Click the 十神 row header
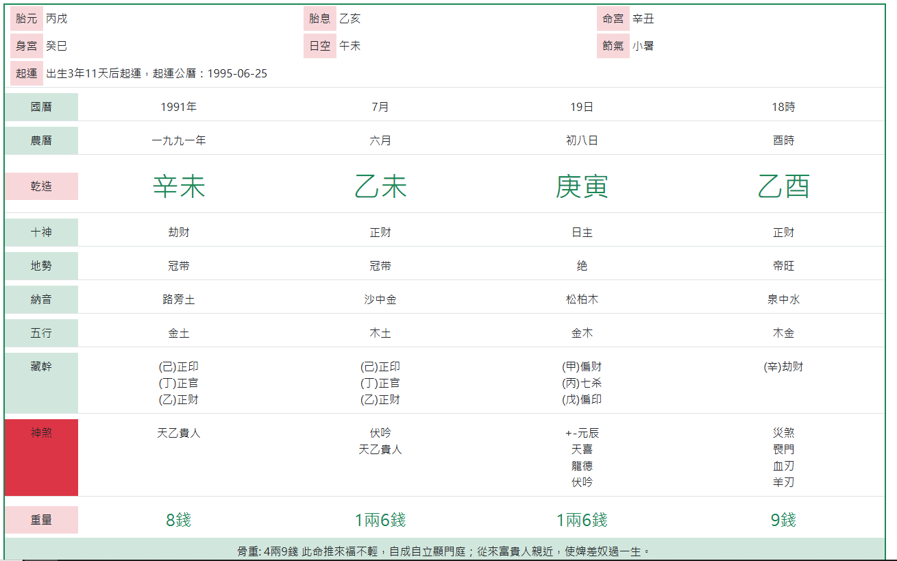 coord(41,232)
